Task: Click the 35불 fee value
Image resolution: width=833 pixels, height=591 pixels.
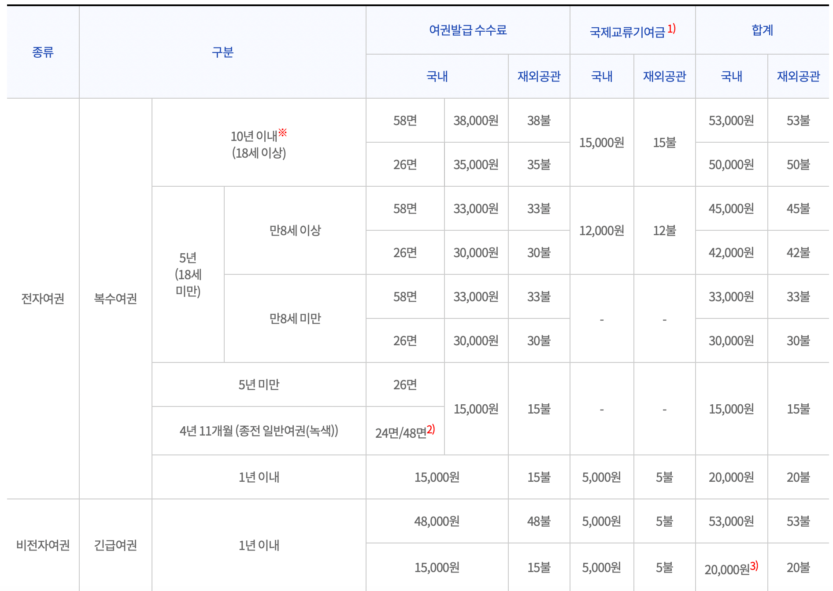Action: click(539, 164)
